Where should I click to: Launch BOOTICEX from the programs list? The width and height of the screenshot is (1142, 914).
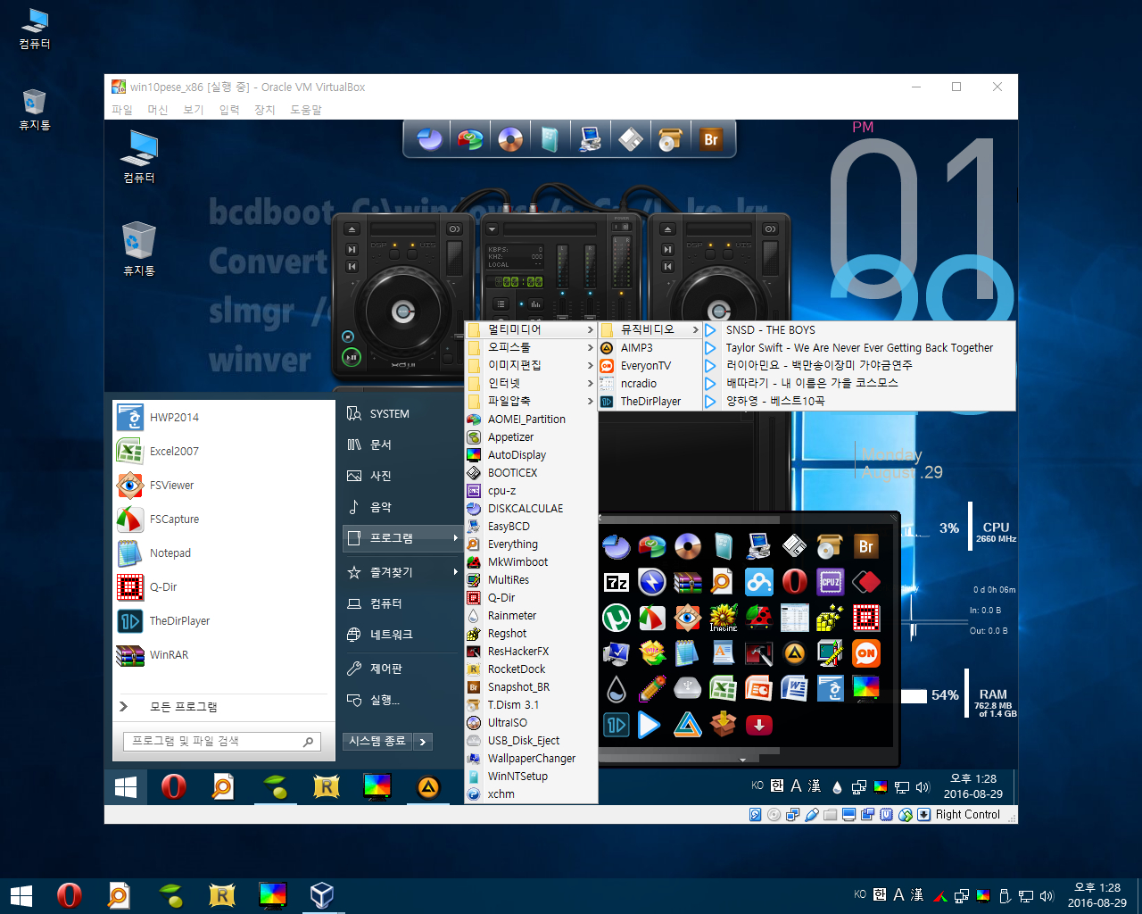point(531,472)
